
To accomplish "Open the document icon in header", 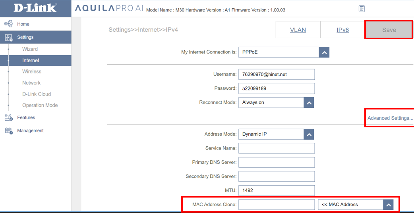I will point(362,9).
